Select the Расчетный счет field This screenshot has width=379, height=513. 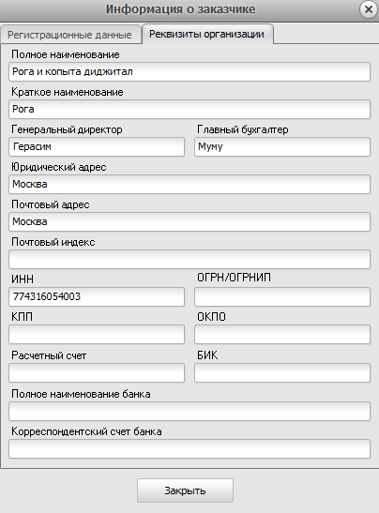97,372
